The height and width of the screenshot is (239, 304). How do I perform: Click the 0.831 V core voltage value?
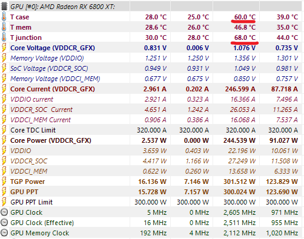pos(155,48)
